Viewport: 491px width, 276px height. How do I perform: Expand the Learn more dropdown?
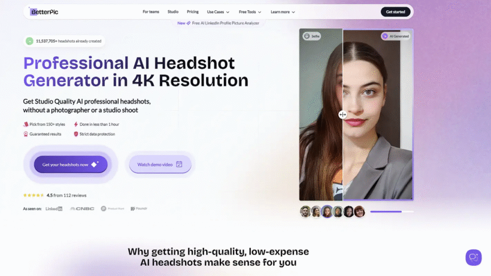(x=283, y=12)
